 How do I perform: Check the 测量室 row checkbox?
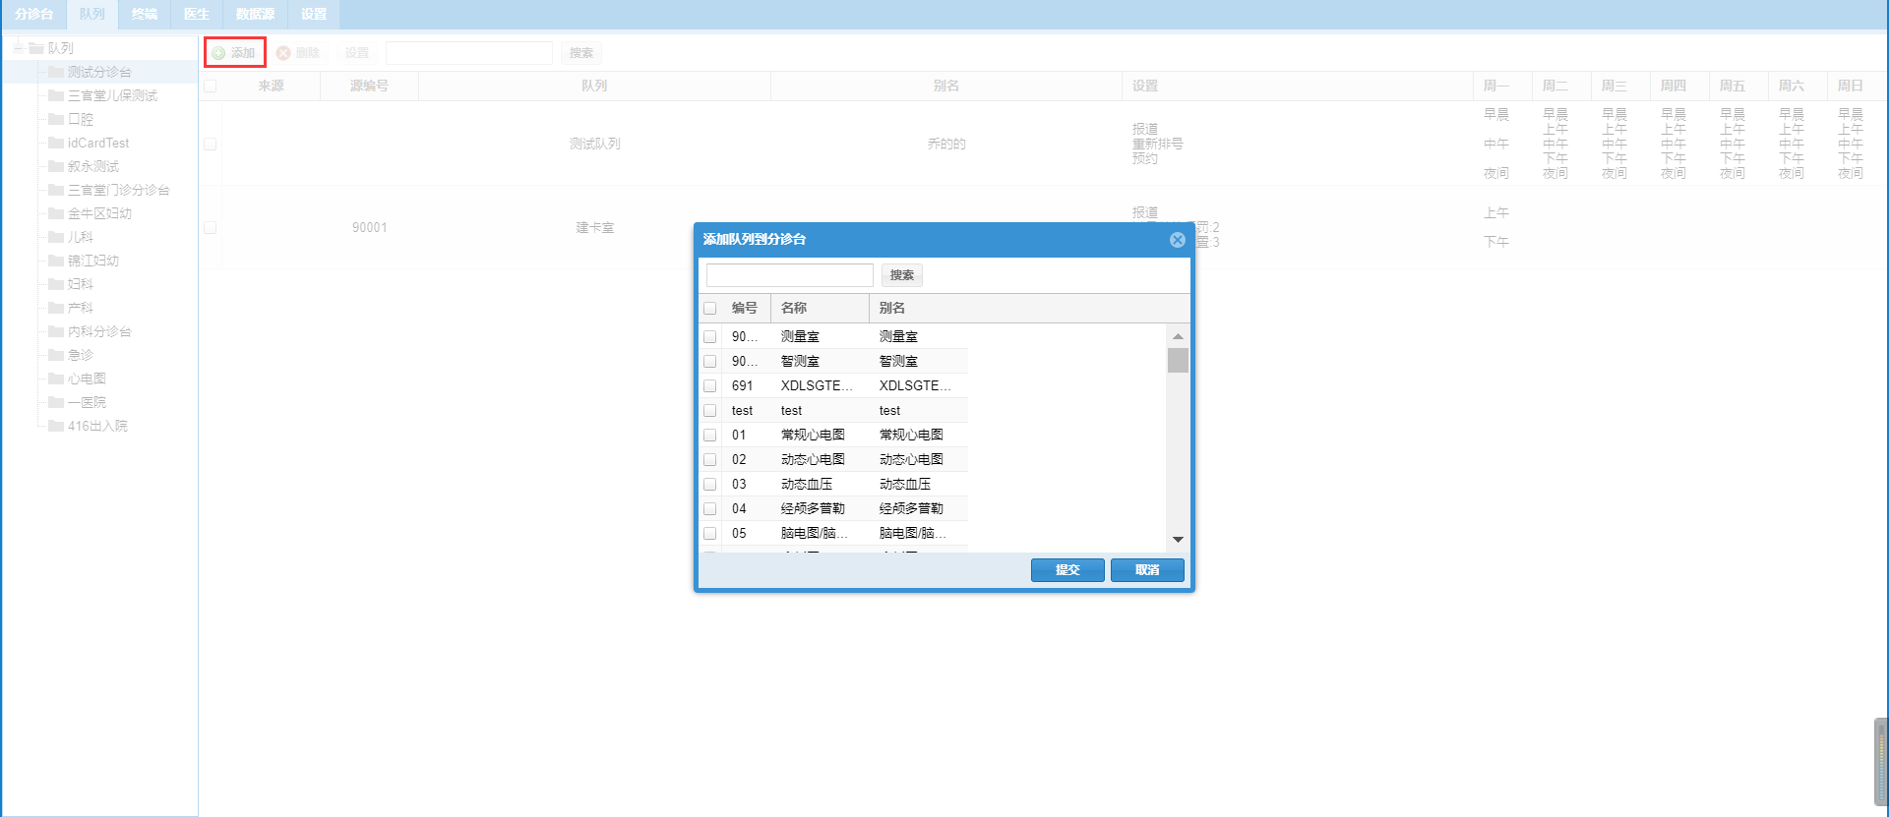click(x=709, y=336)
